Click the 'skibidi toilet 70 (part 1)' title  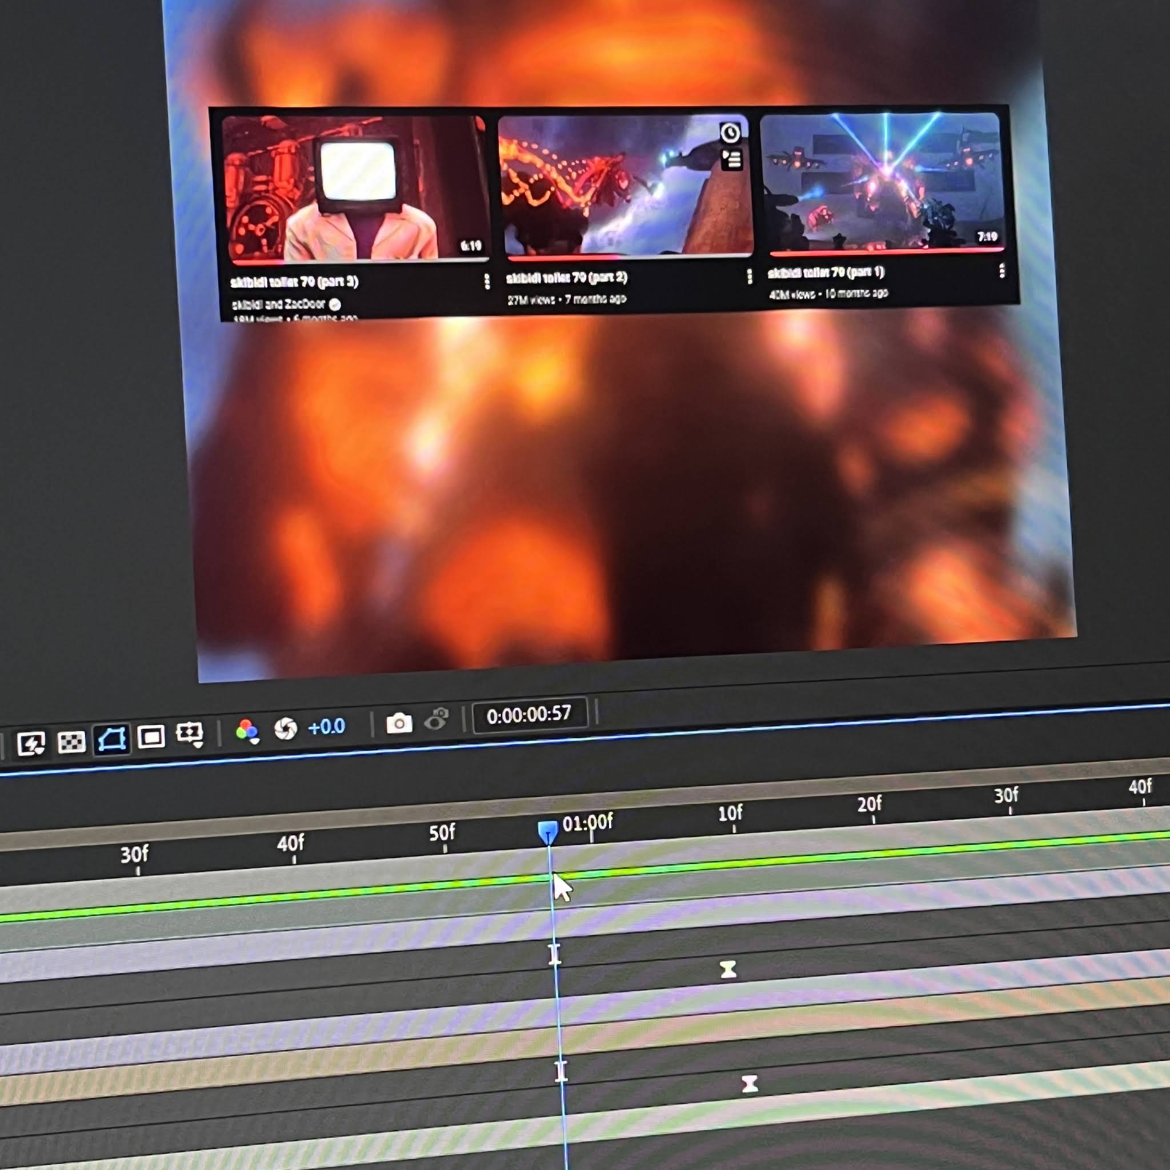827,273
